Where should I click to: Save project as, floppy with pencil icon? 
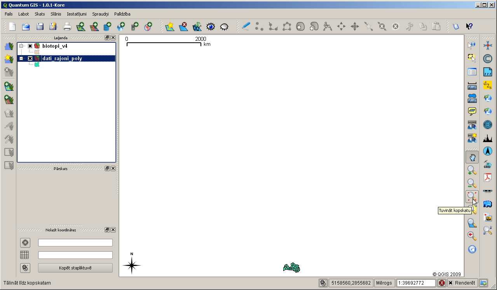coord(53,26)
